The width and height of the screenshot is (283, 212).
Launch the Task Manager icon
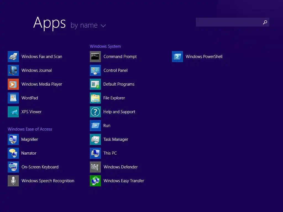(95, 139)
